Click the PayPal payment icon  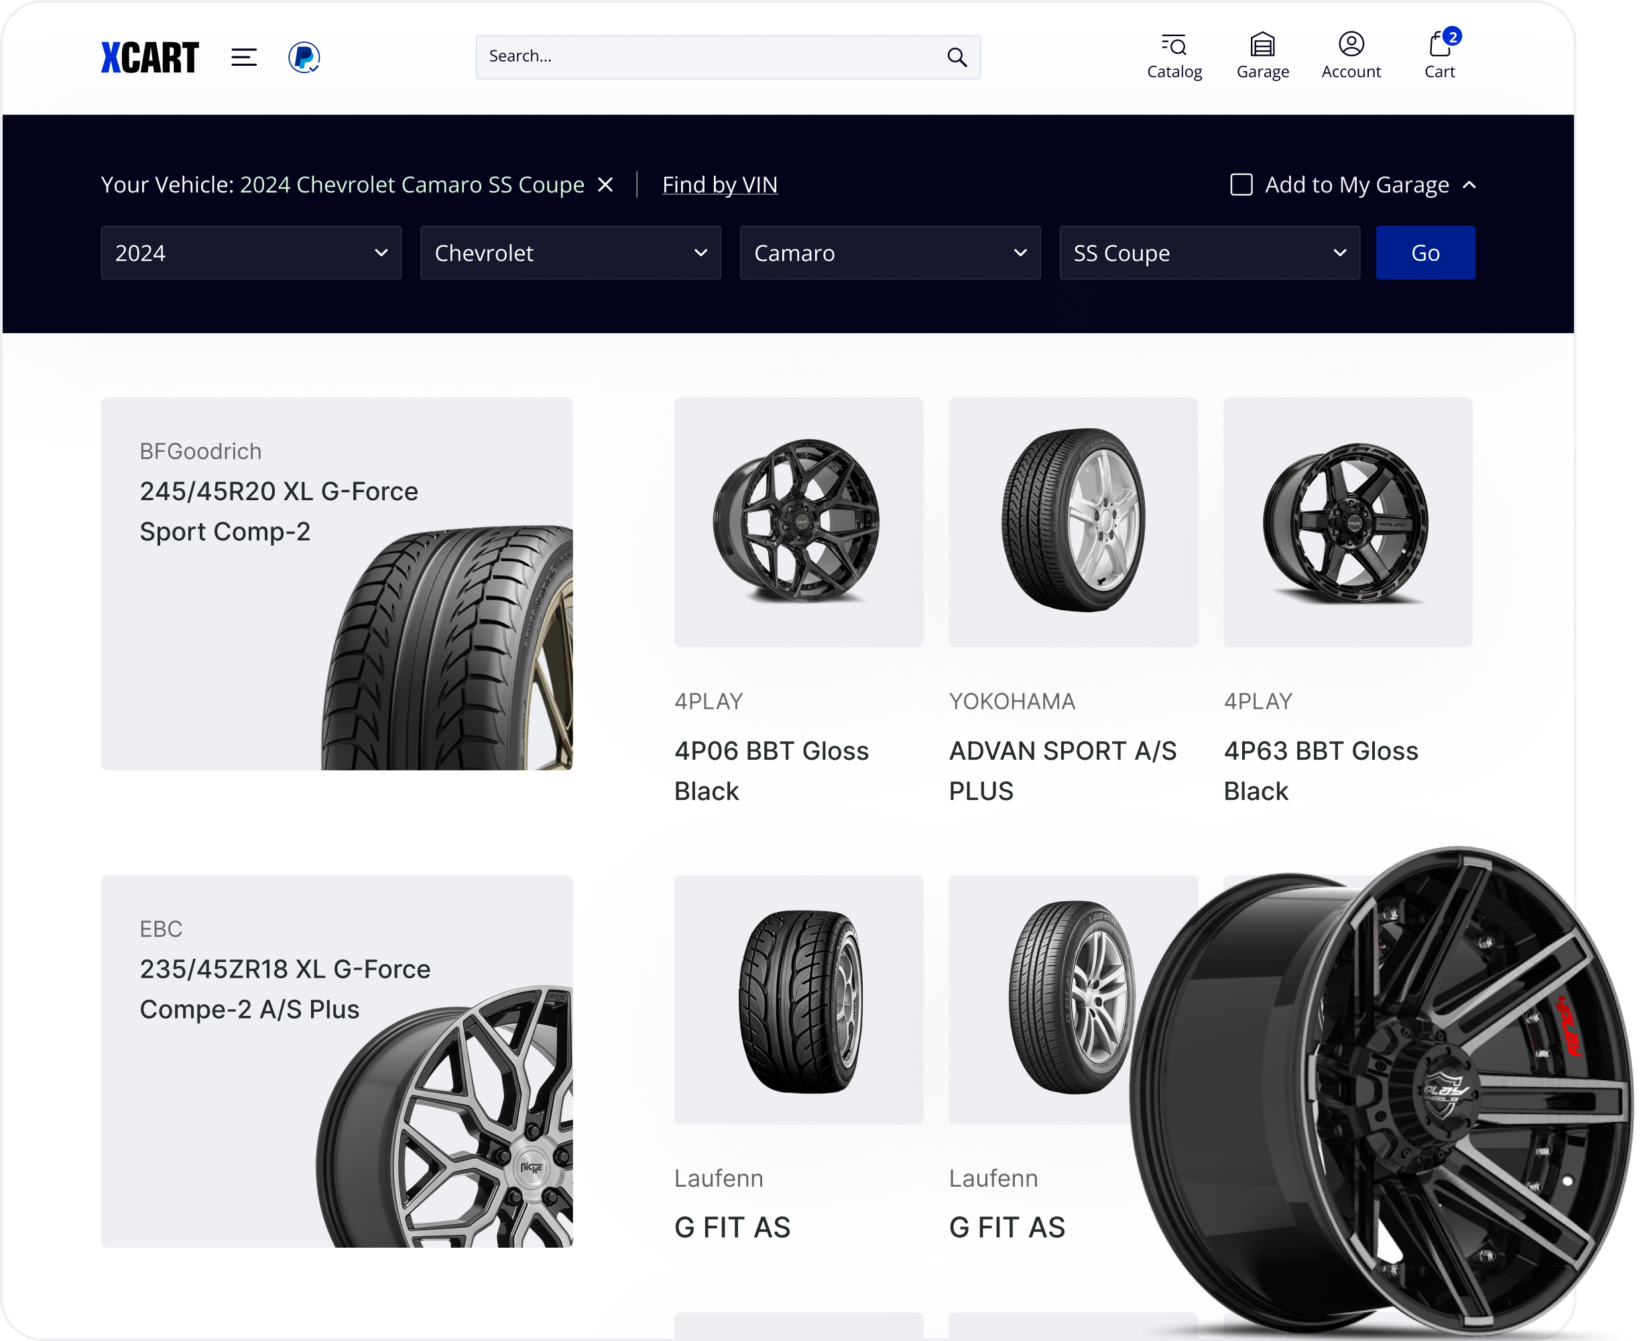tap(304, 57)
